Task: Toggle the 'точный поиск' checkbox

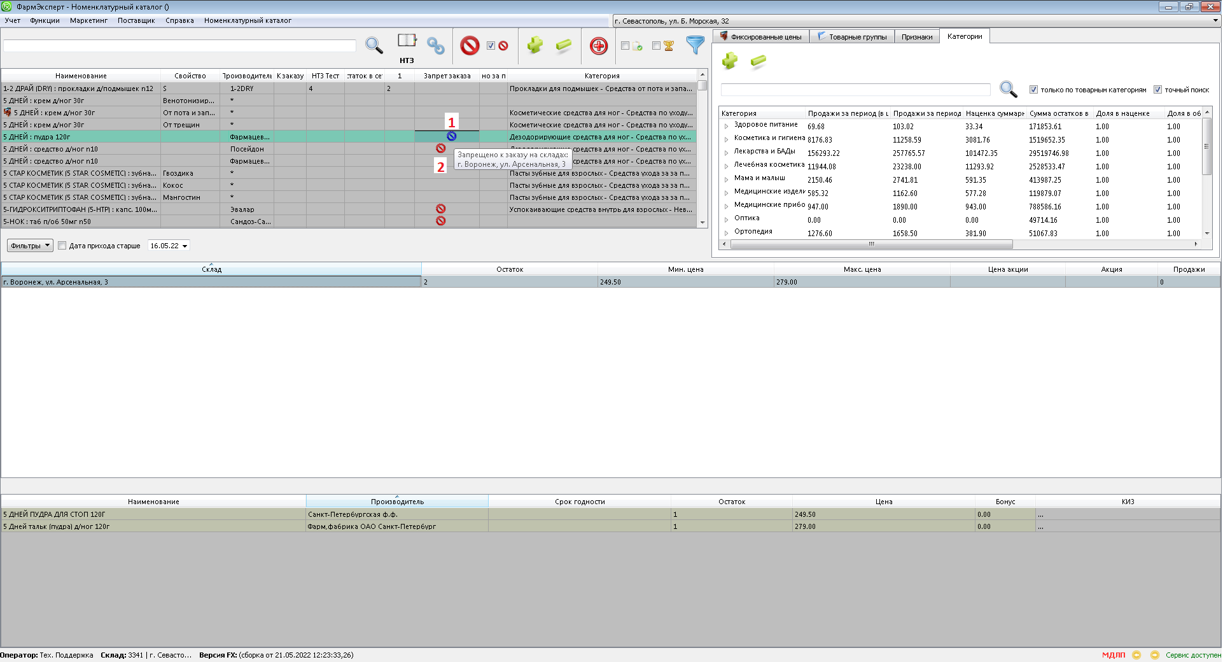Action: [1157, 90]
